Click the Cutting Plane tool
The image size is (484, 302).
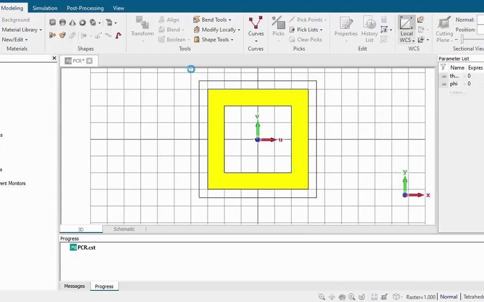[444, 29]
